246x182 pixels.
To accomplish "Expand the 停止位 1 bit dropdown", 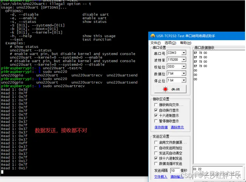I will coord(184,80).
